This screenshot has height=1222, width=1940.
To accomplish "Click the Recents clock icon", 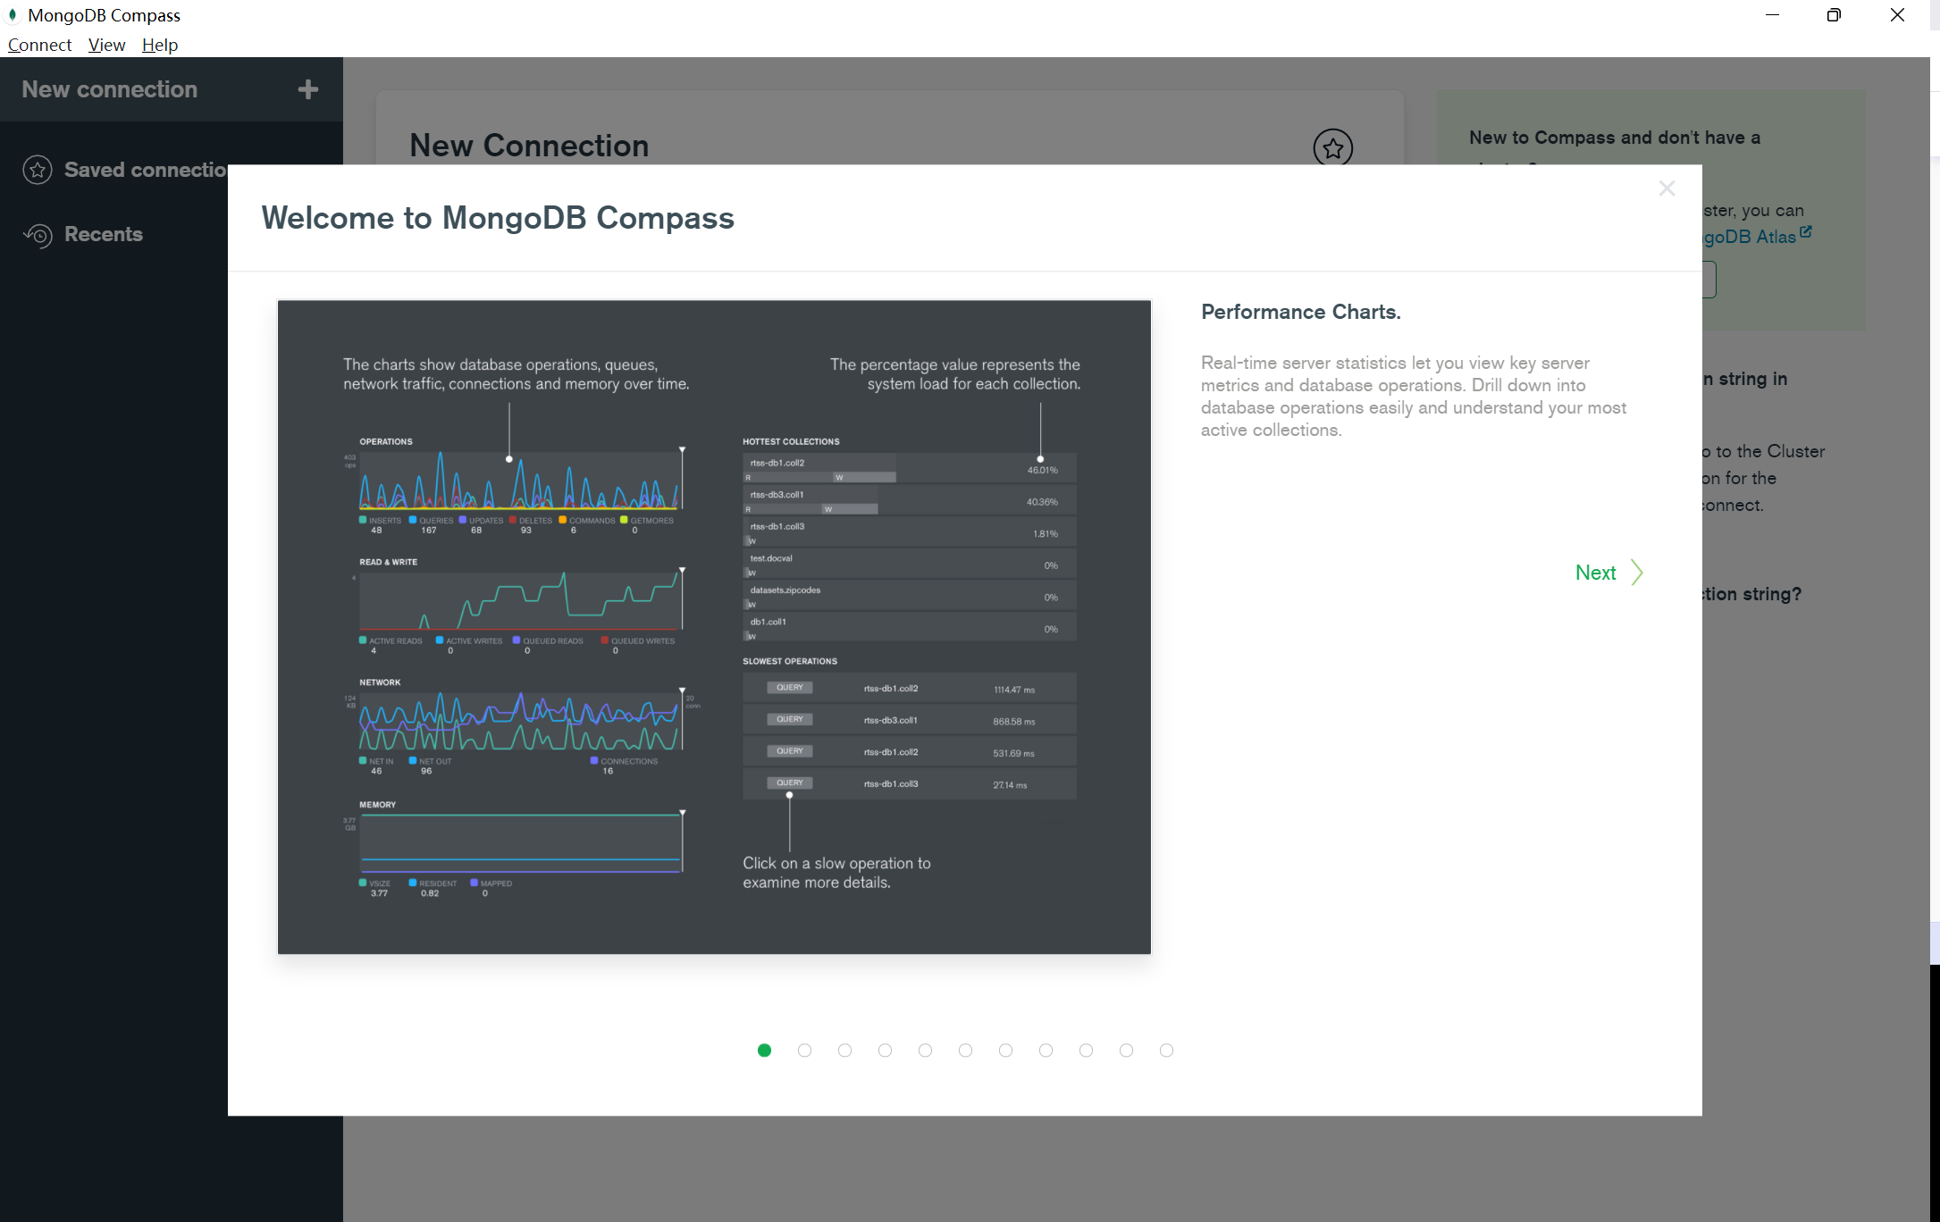I will (38, 235).
